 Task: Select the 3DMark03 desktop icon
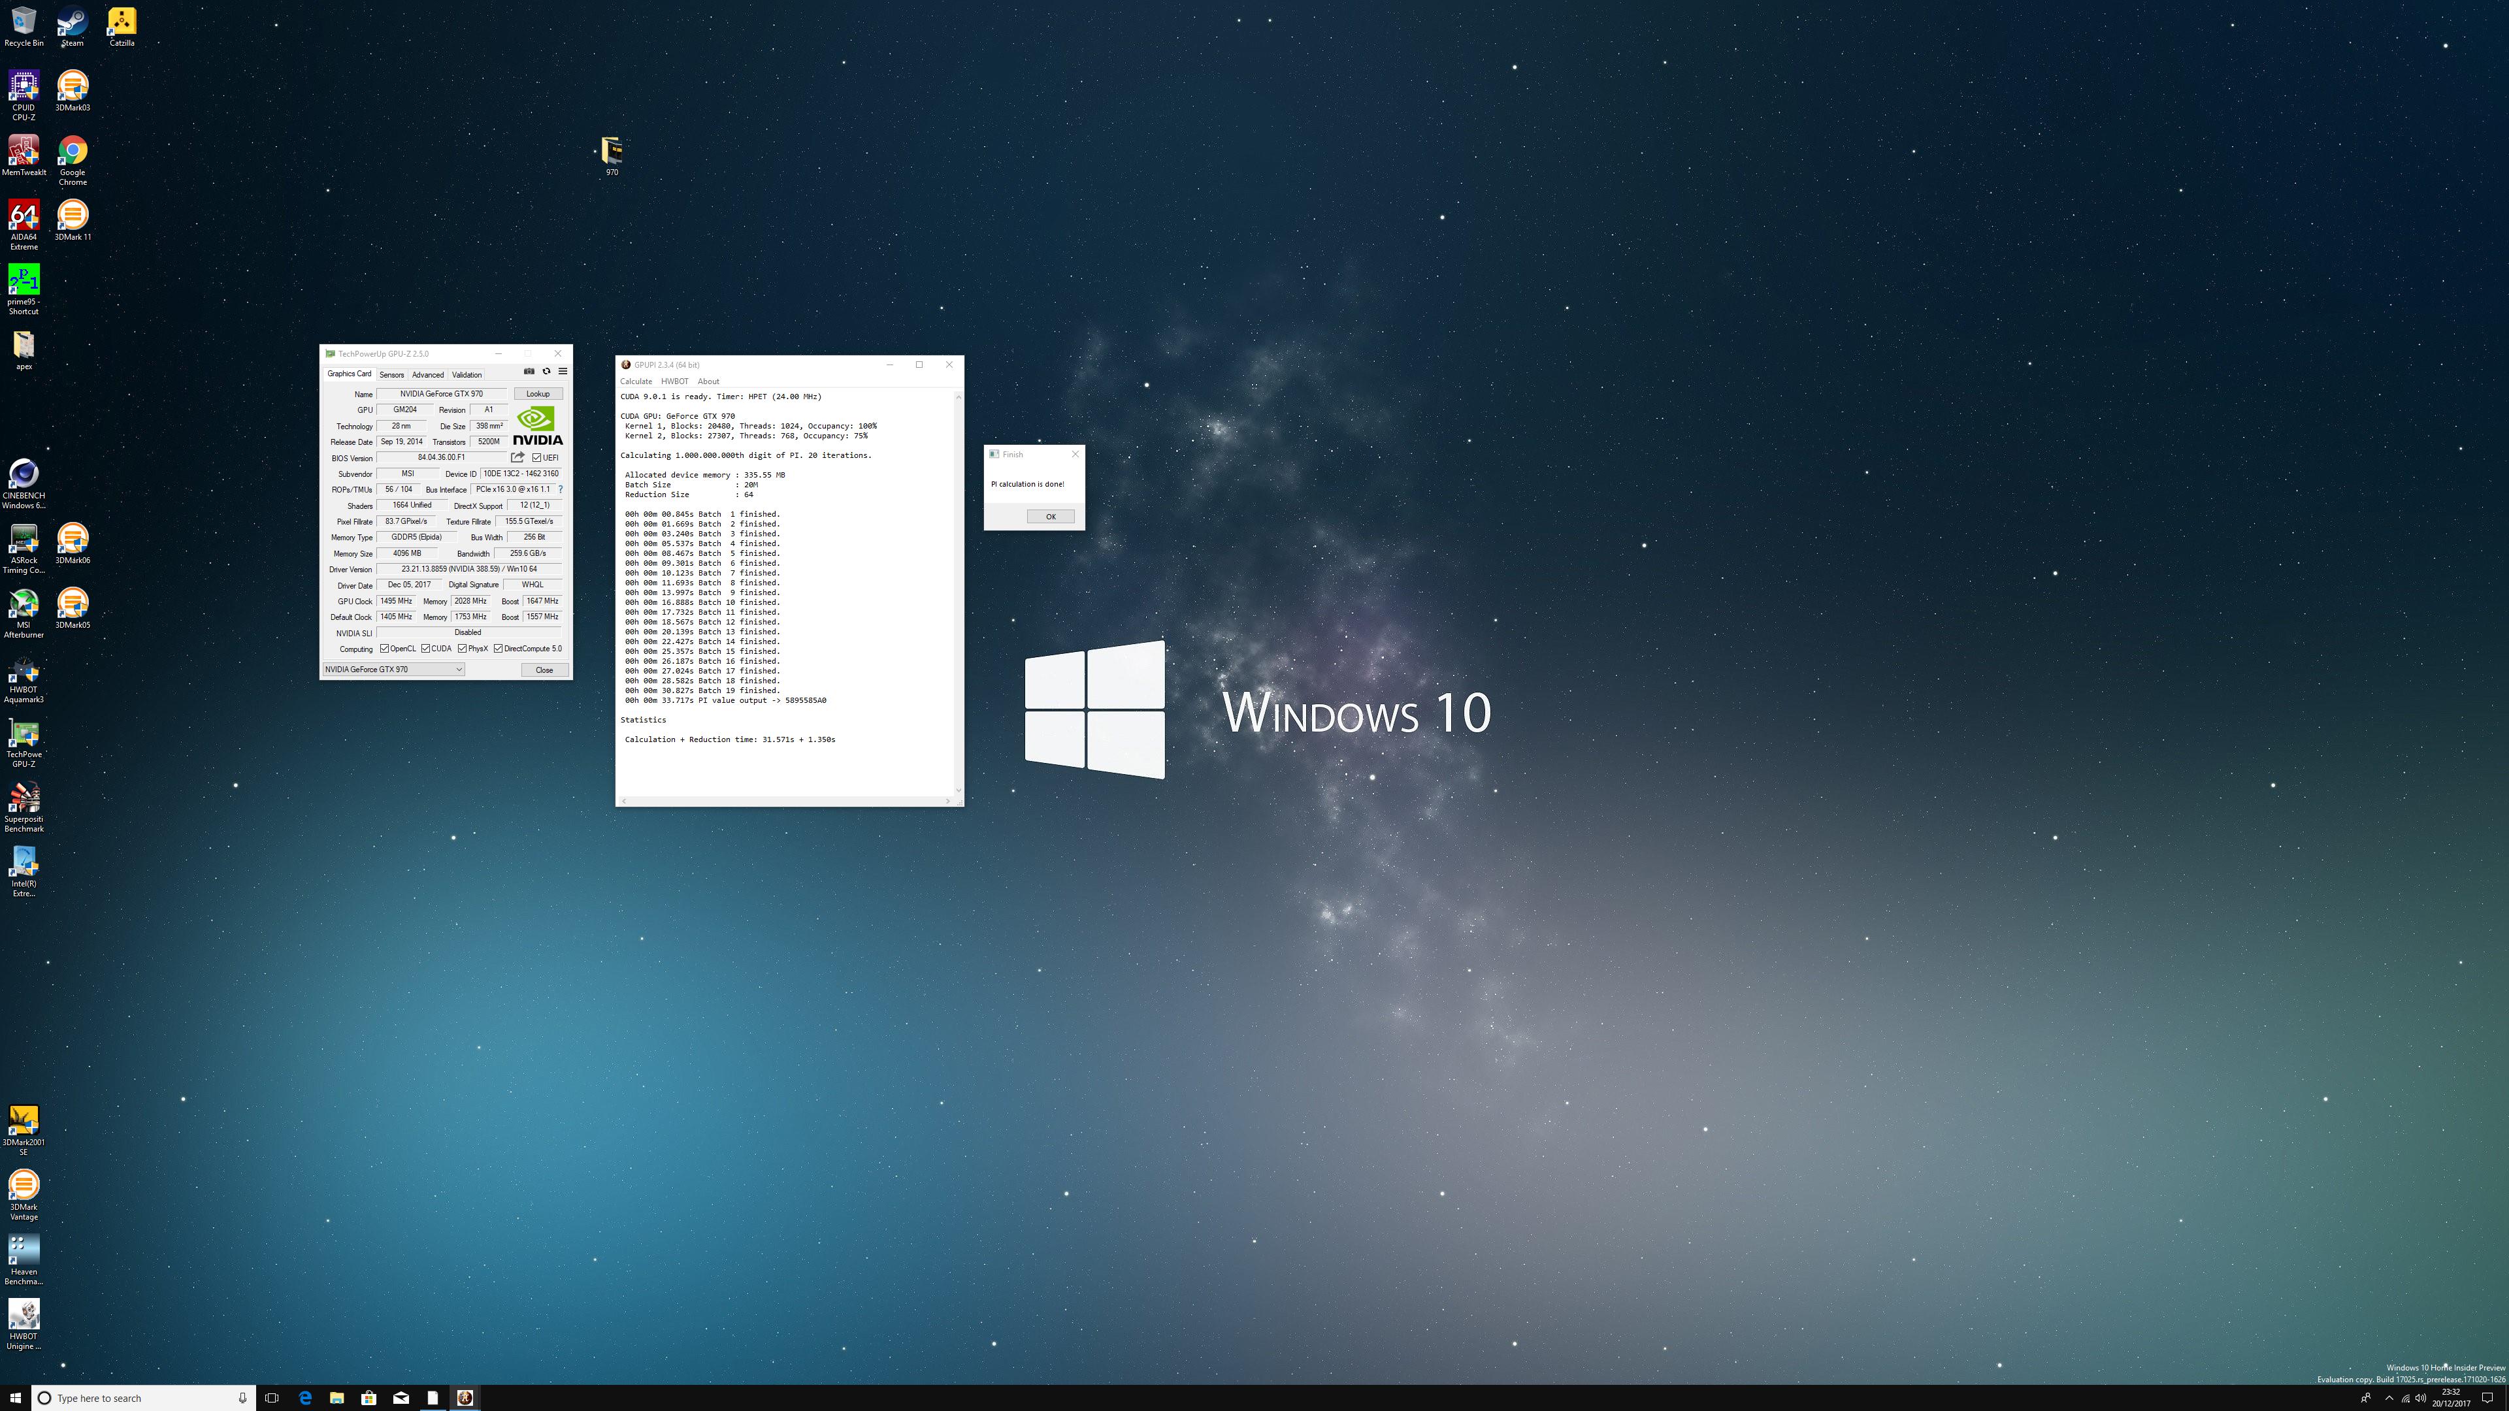(72, 91)
